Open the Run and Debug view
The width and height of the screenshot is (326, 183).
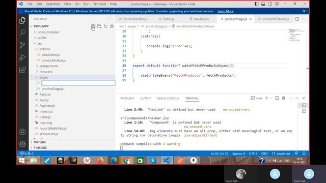(22, 57)
